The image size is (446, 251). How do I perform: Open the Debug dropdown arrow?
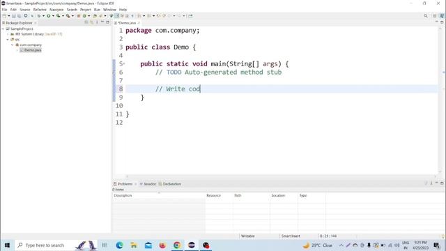pos(43,16)
